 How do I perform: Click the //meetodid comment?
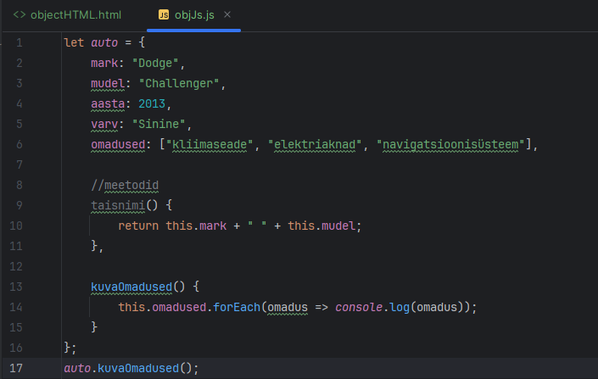pyautogui.click(x=125, y=185)
